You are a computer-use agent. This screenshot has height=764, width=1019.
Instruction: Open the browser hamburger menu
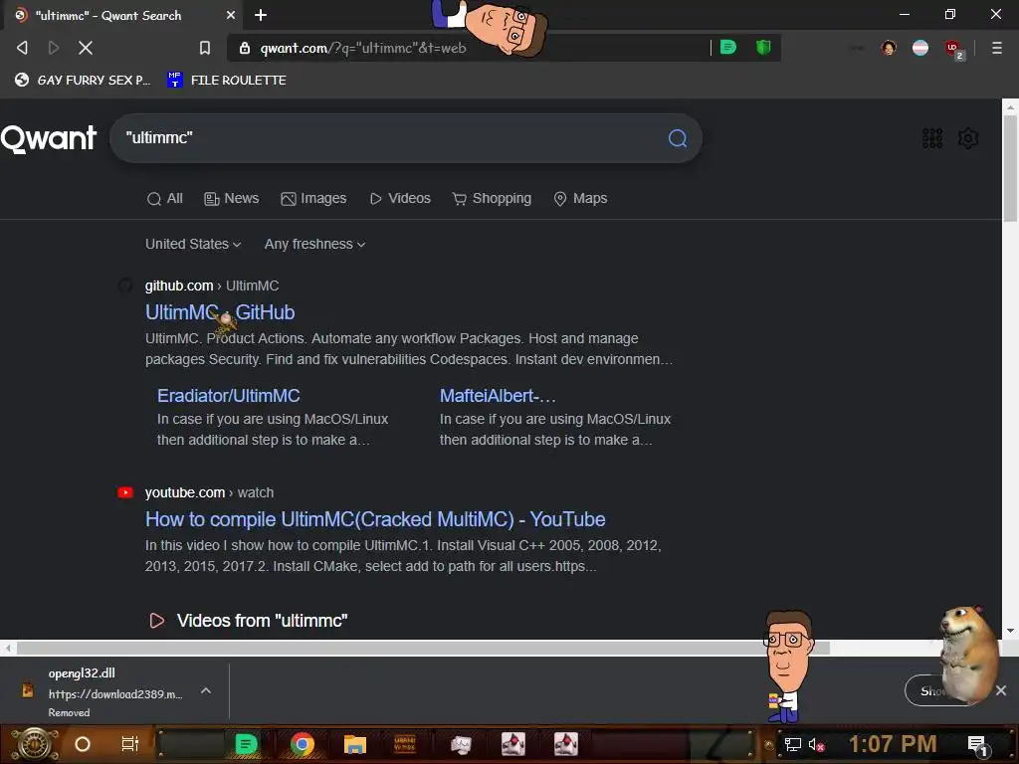pos(996,48)
